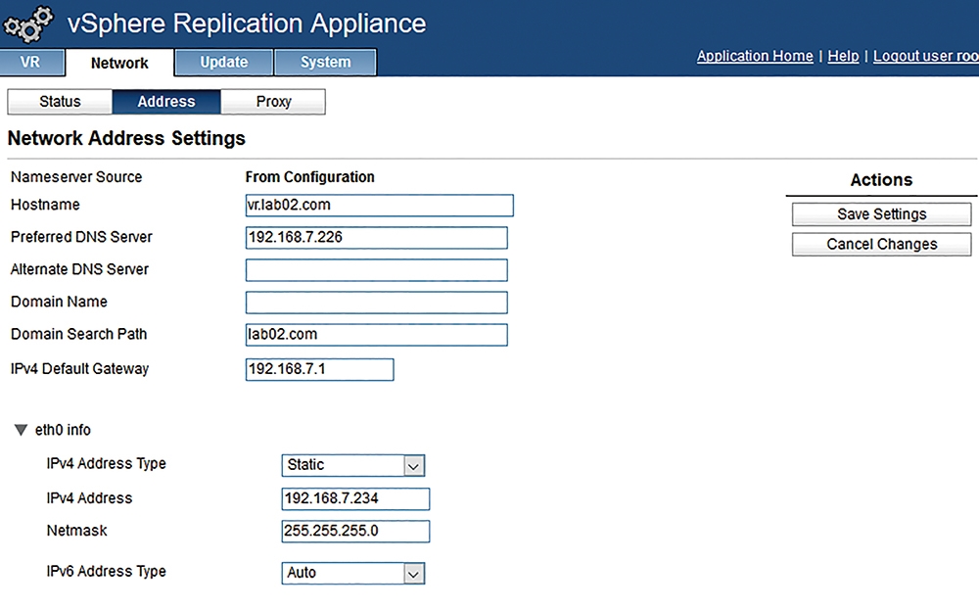Click the Netmask input field
Image resolution: width=979 pixels, height=610 pixels.
point(356,532)
